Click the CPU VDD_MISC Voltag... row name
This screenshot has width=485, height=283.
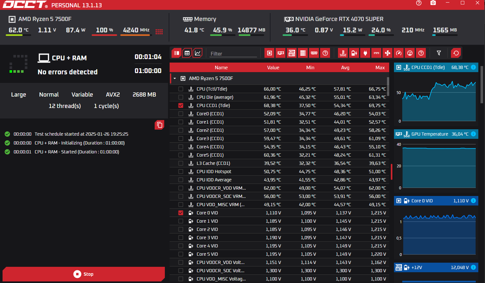(221, 279)
